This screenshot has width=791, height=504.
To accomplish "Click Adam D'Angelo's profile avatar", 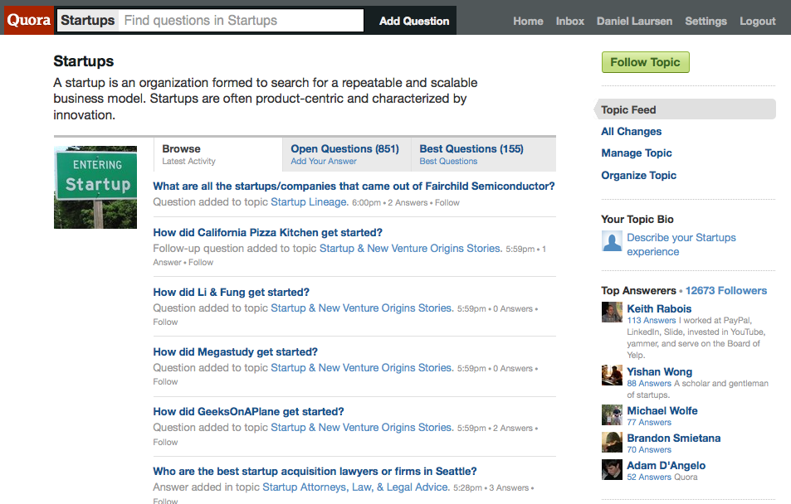I will coord(612,469).
